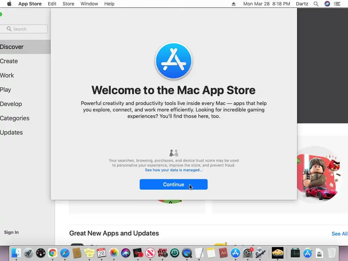348x261 pixels.
Task: Open Dictionary from the Dock
Action: click(223, 253)
